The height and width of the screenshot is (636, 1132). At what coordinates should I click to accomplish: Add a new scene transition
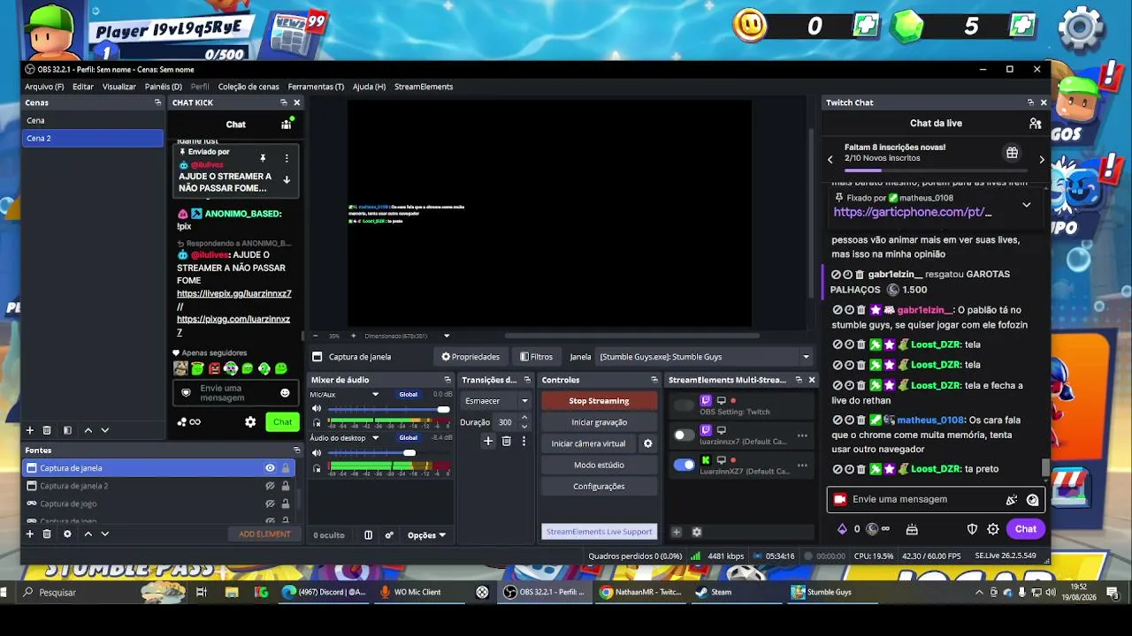click(487, 441)
